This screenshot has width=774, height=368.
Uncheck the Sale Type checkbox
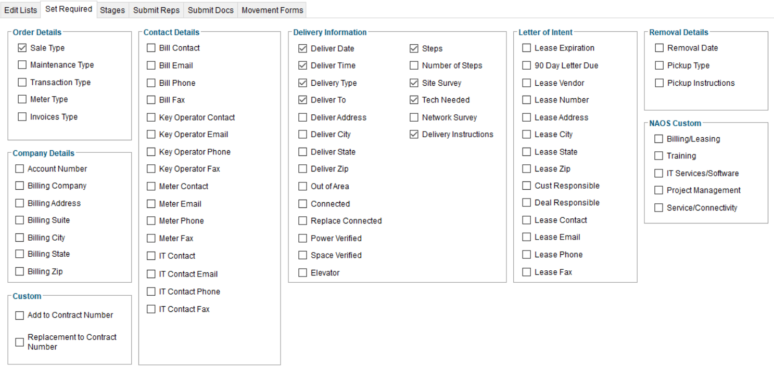point(22,48)
